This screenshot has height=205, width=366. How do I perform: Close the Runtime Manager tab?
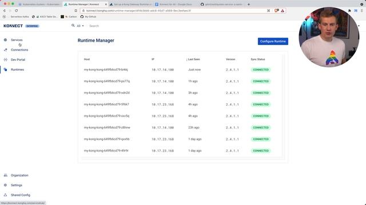(x=106, y=4)
